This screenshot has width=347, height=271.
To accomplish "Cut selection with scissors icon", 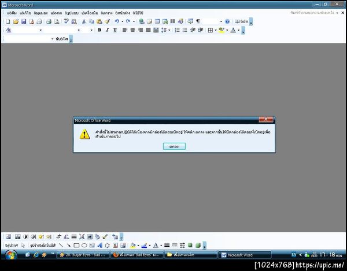I will 84,21.
